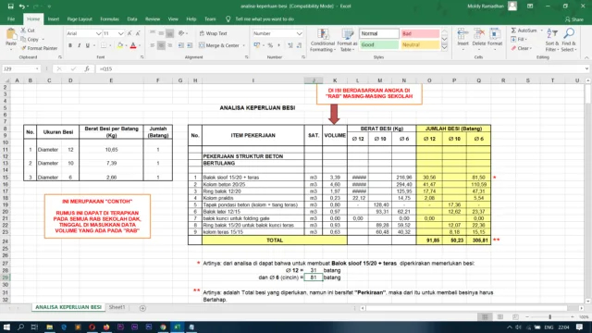Open the Number format dropdown
Viewport: 592px width, 333px height.
(300, 33)
